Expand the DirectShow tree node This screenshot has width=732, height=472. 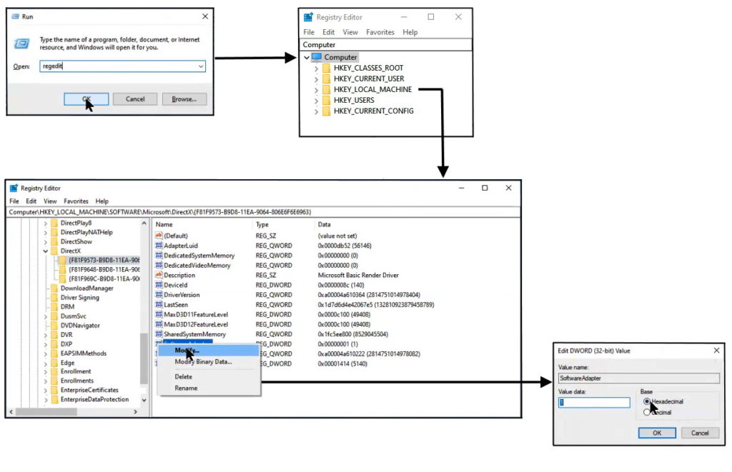(45, 241)
